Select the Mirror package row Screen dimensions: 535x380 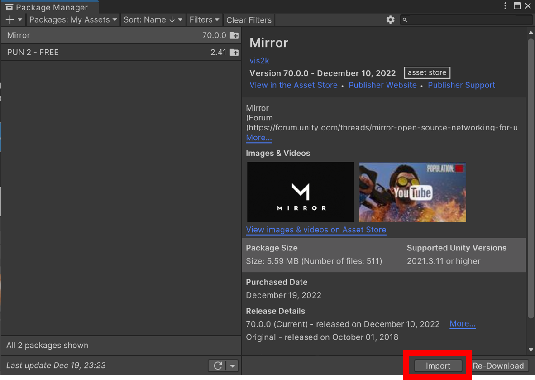pyautogui.click(x=121, y=35)
